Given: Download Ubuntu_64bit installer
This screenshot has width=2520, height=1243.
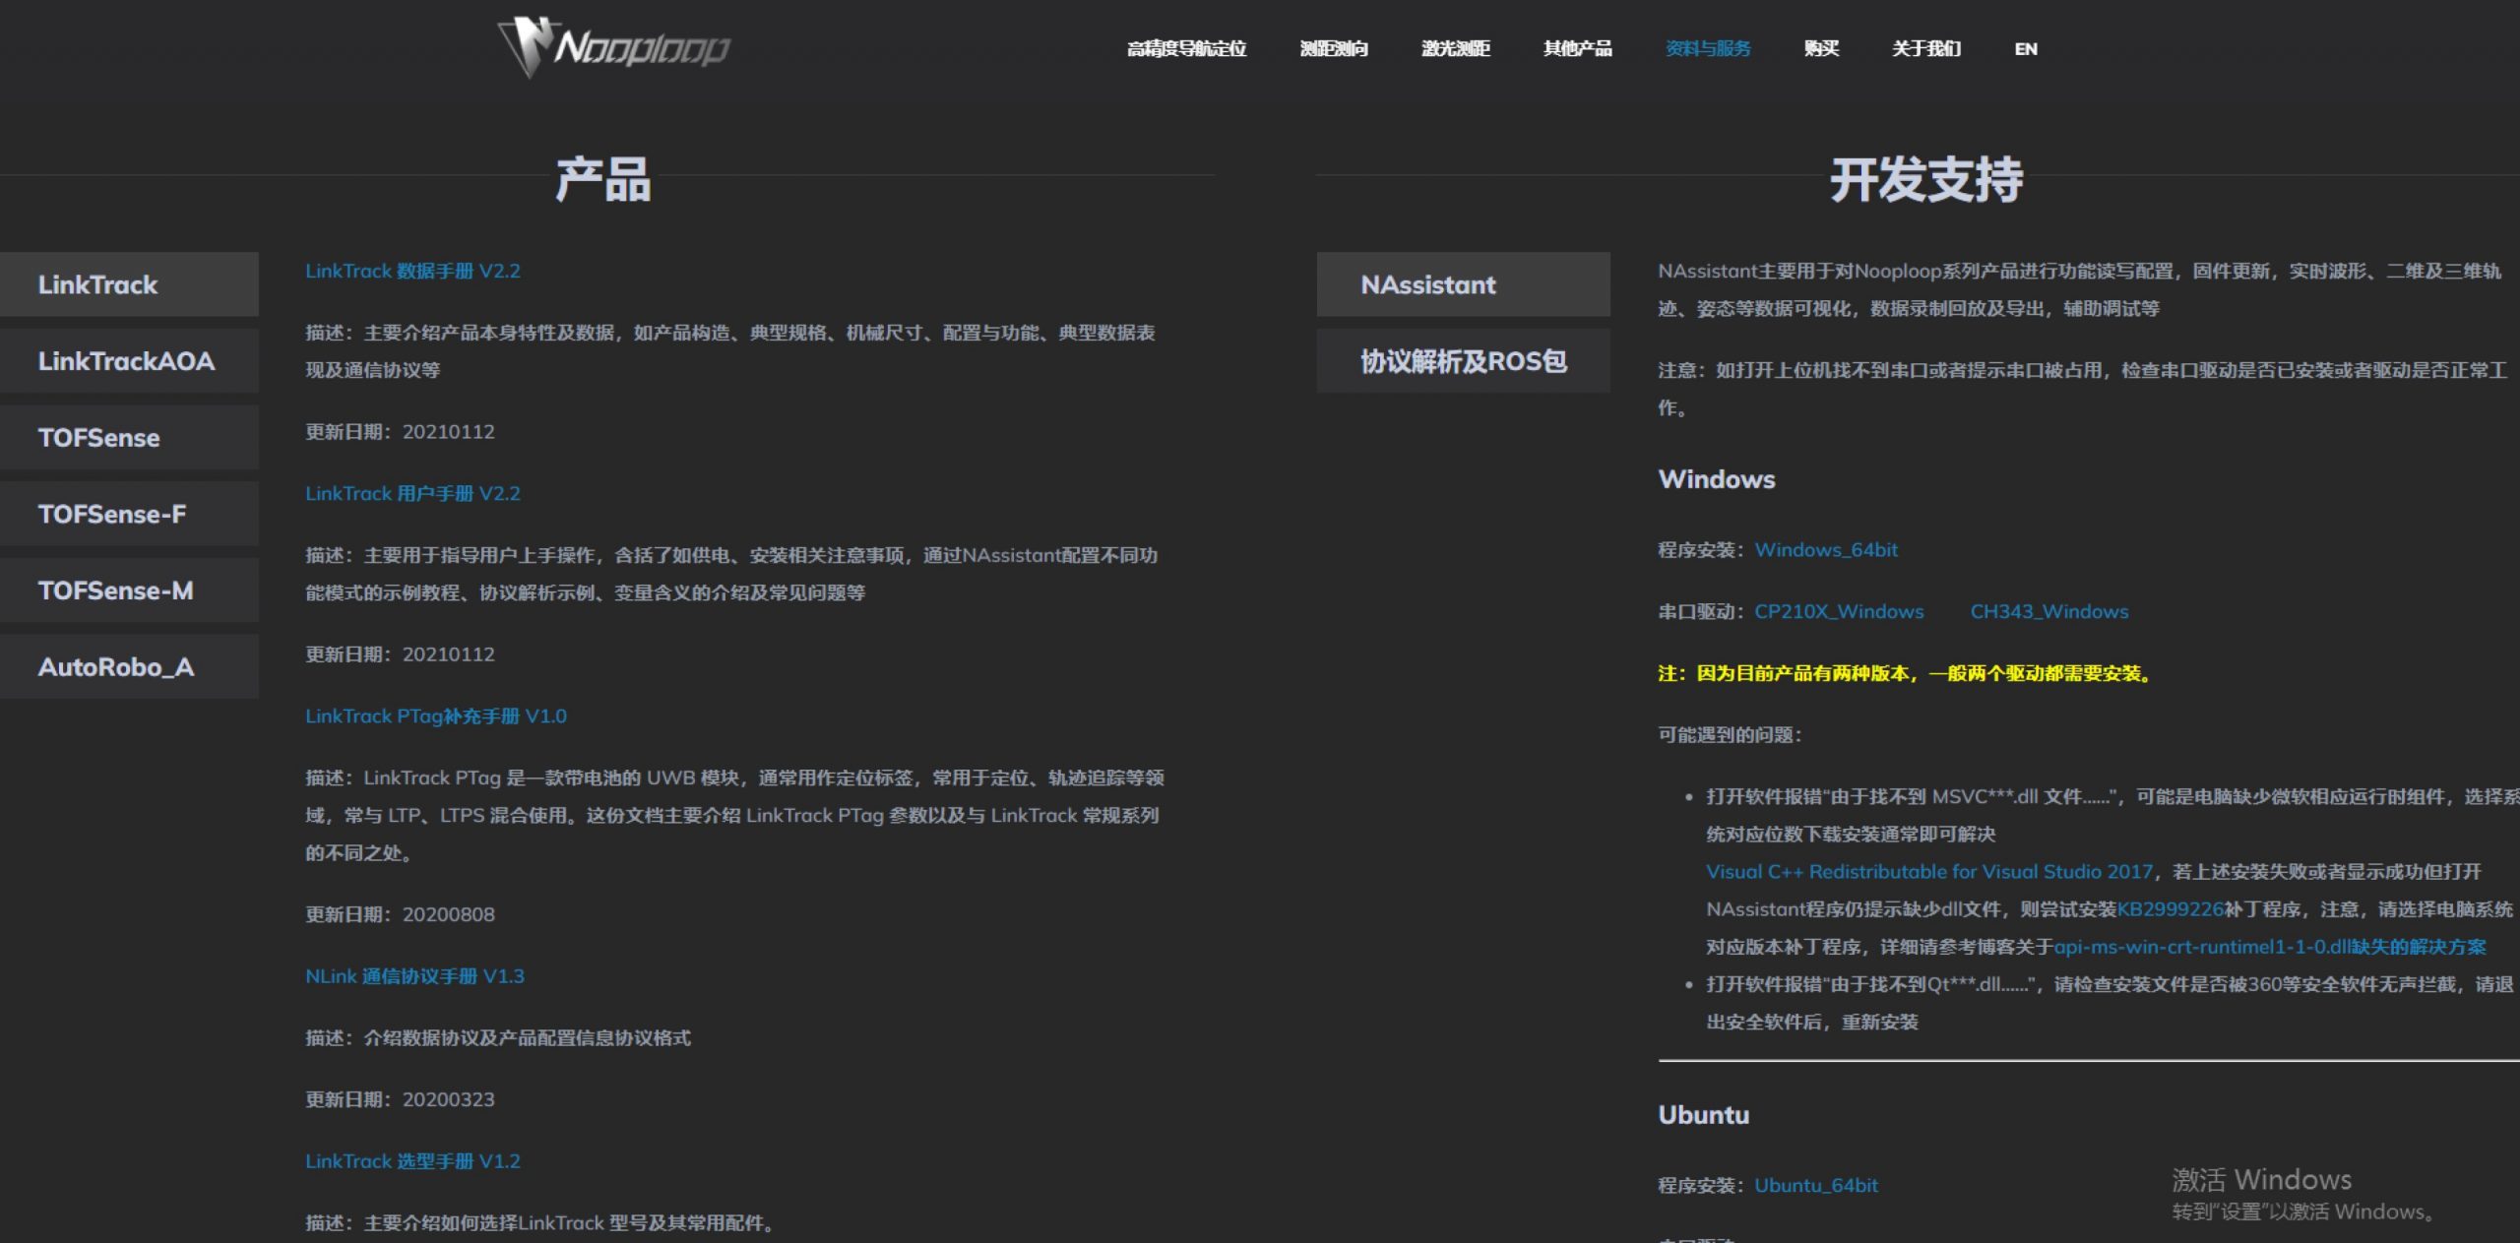Looking at the screenshot, I should tap(1816, 1186).
